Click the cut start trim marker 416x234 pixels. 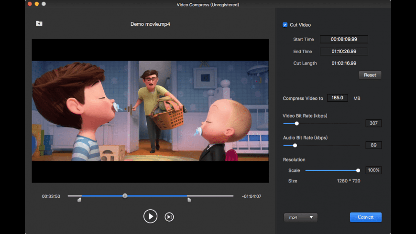tap(79, 200)
